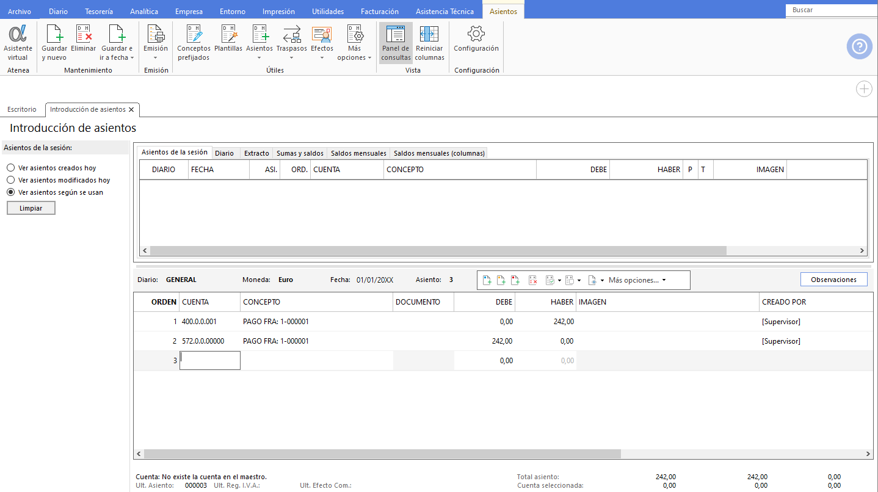The image size is (878, 492).
Task: Click the copy entry icon in small toolbar
Action: 570,280
